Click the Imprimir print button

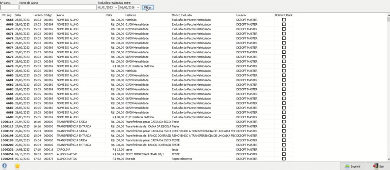point(352,166)
